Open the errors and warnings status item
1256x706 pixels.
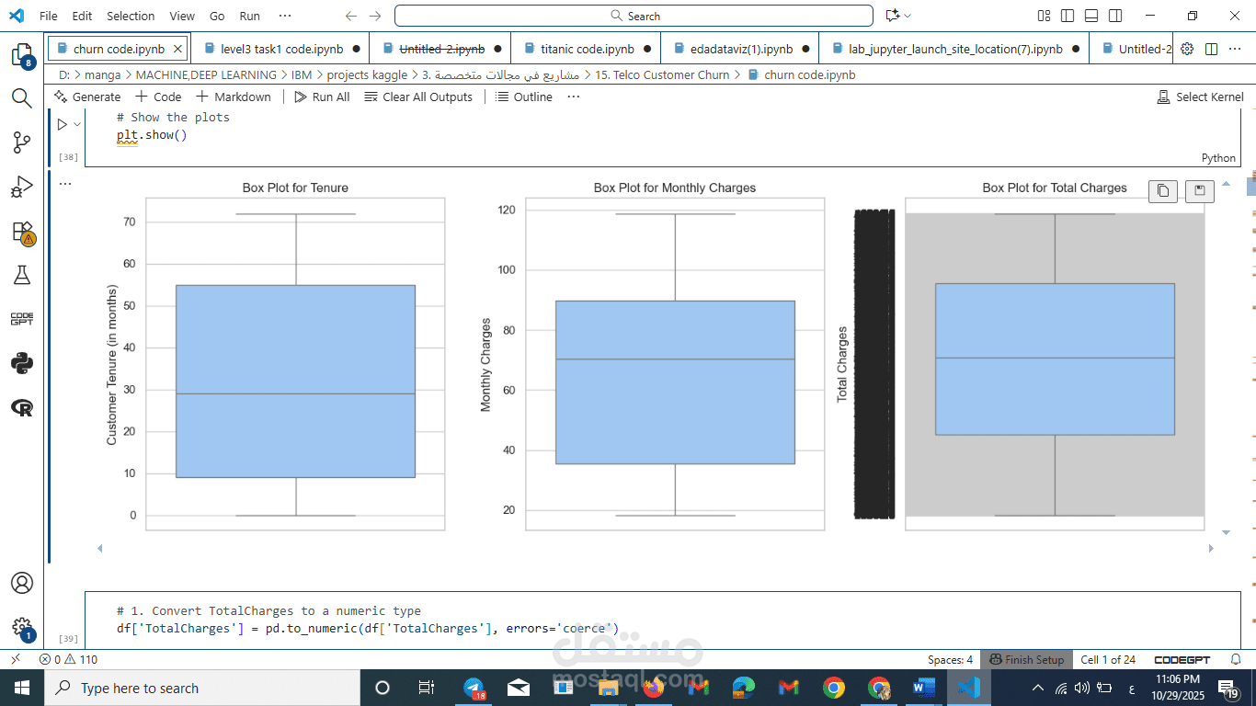[68, 659]
